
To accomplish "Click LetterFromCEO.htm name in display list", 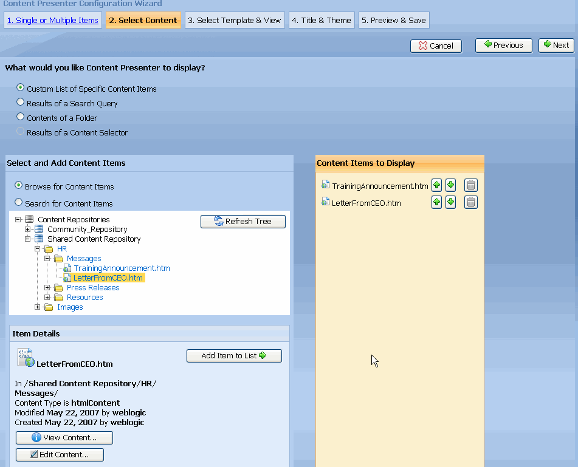I will coord(366,203).
